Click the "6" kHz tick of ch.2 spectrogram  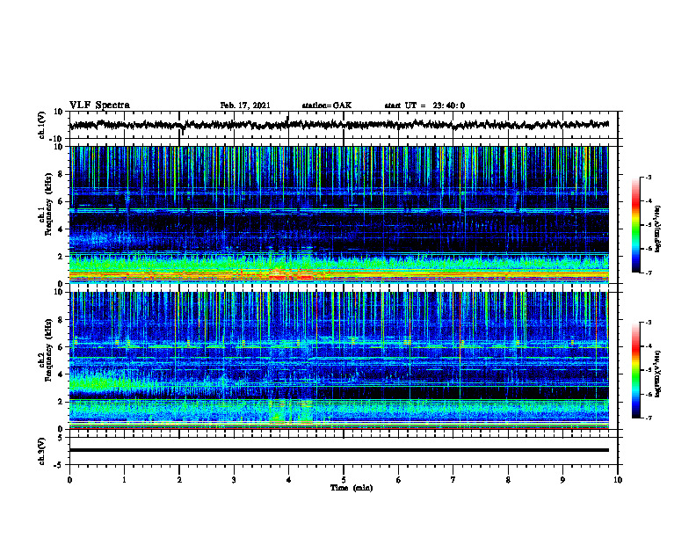61,347
